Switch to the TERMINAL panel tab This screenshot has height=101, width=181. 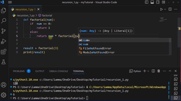tap(79, 71)
